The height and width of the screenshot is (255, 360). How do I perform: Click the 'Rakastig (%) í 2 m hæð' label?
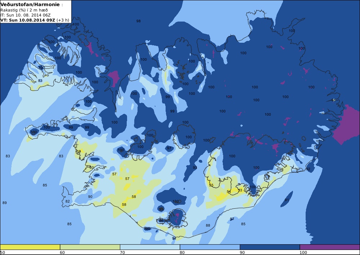pyautogui.click(x=24, y=10)
